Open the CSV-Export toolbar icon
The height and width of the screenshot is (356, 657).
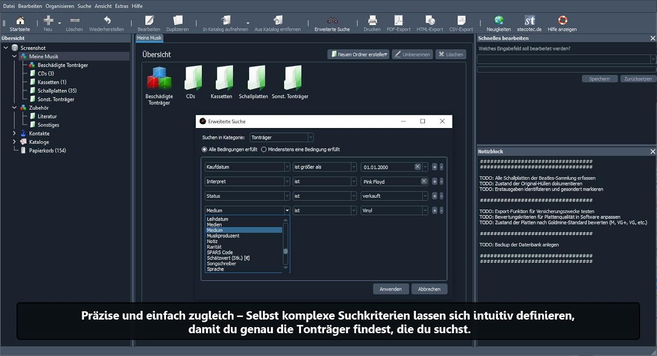pos(461,21)
